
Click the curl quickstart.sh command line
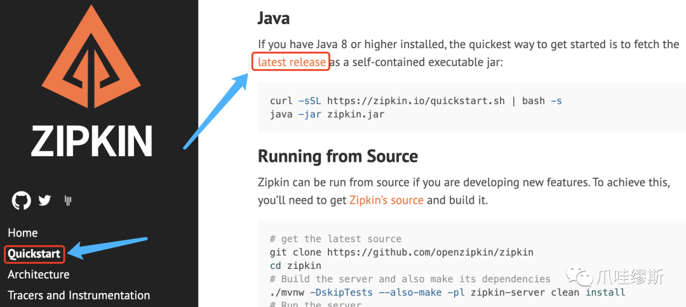415,101
